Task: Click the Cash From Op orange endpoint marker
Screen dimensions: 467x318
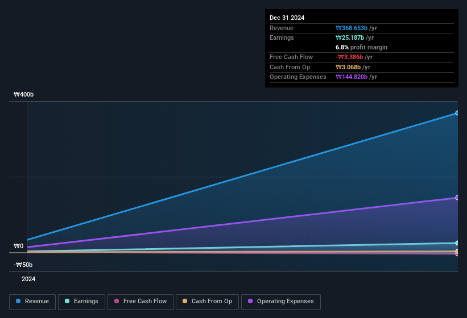Action: (x=457, y=252)
